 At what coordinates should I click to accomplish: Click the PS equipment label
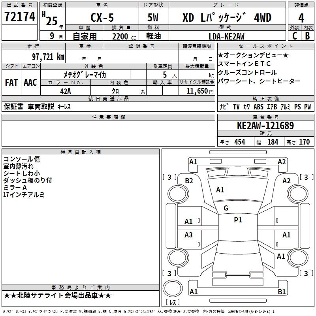(x=297, y=107)
